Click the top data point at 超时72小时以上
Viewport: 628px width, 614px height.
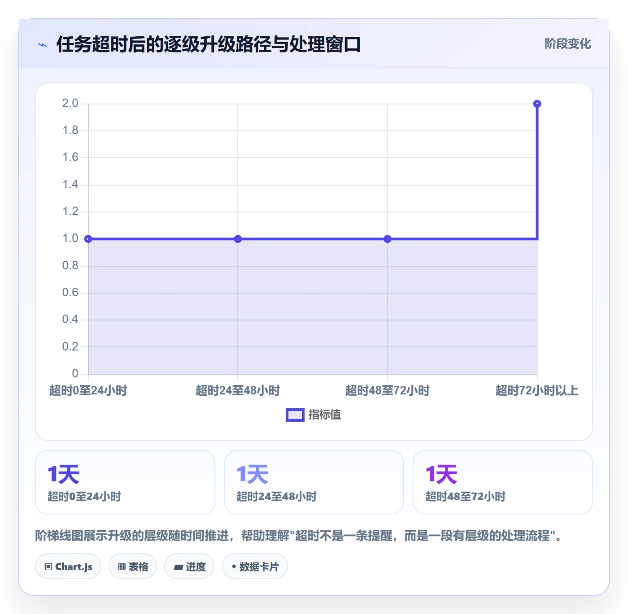pos(537,104)
